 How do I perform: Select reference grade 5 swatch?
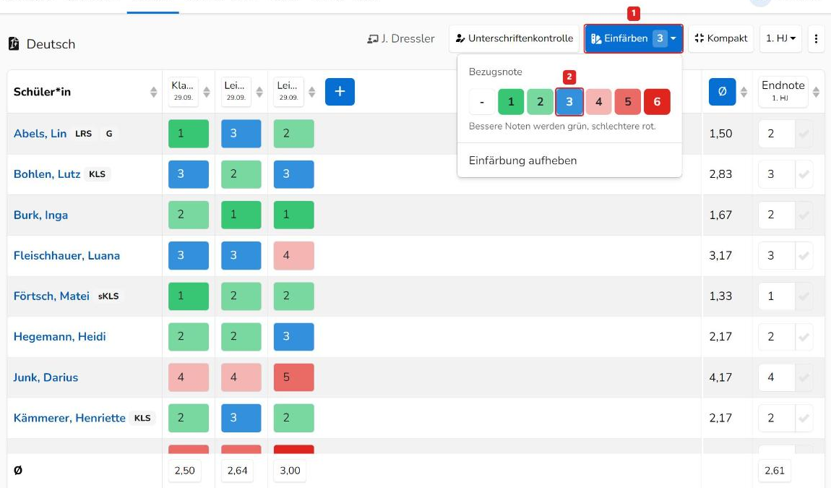[x=627, y=101]
